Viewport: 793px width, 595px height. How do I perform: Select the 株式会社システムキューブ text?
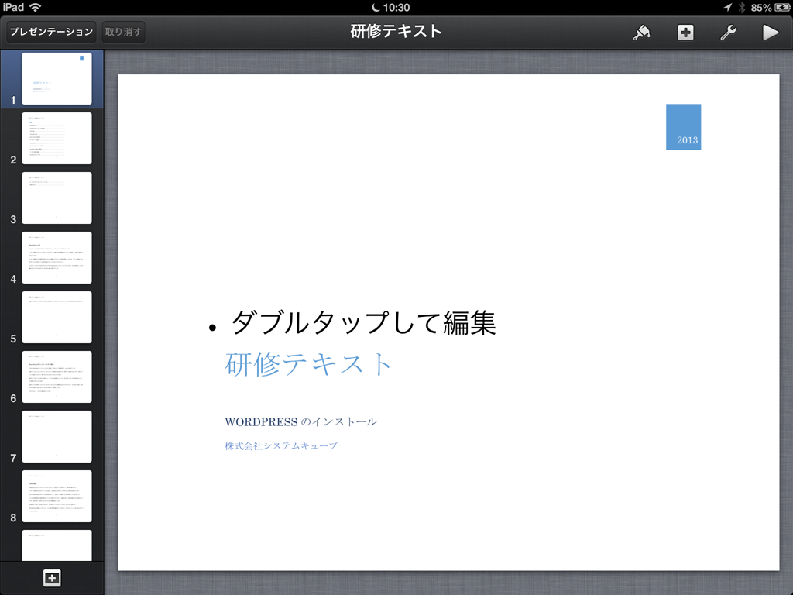pyautogui.click(x=280, y=445)
